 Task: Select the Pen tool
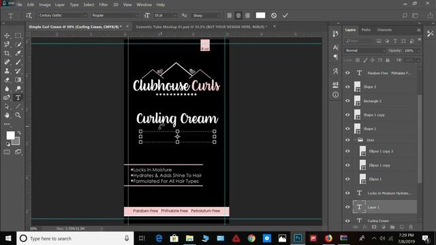click(x=7, y=97)
